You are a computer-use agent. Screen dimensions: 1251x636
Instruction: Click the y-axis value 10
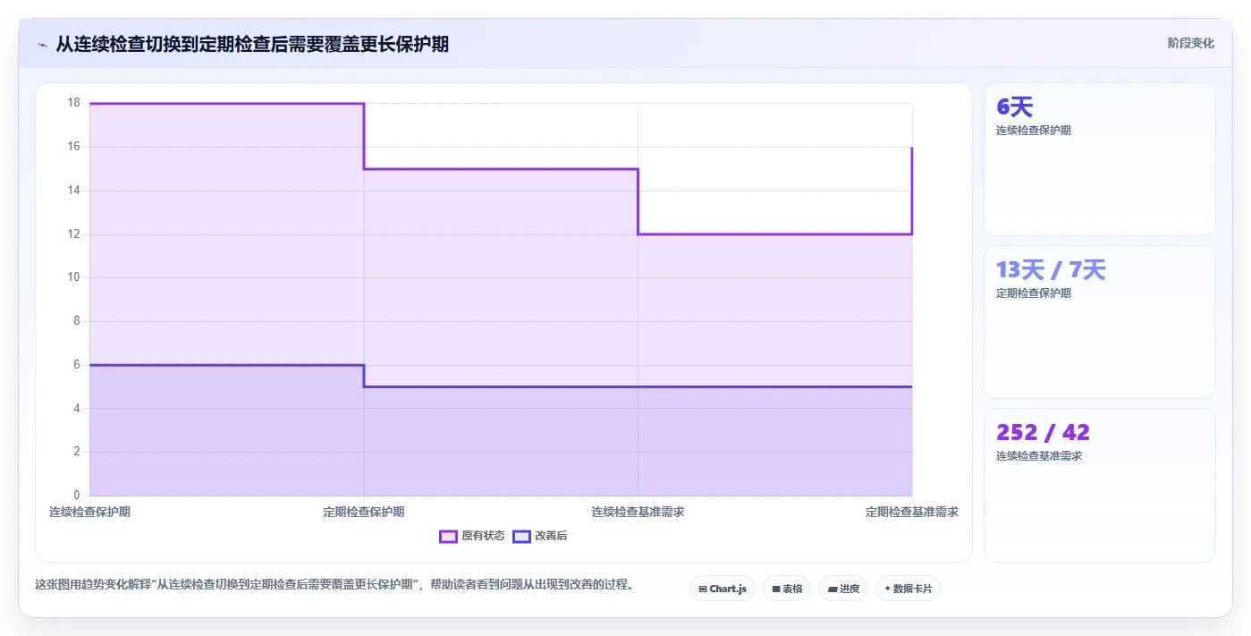click(73, 277)
